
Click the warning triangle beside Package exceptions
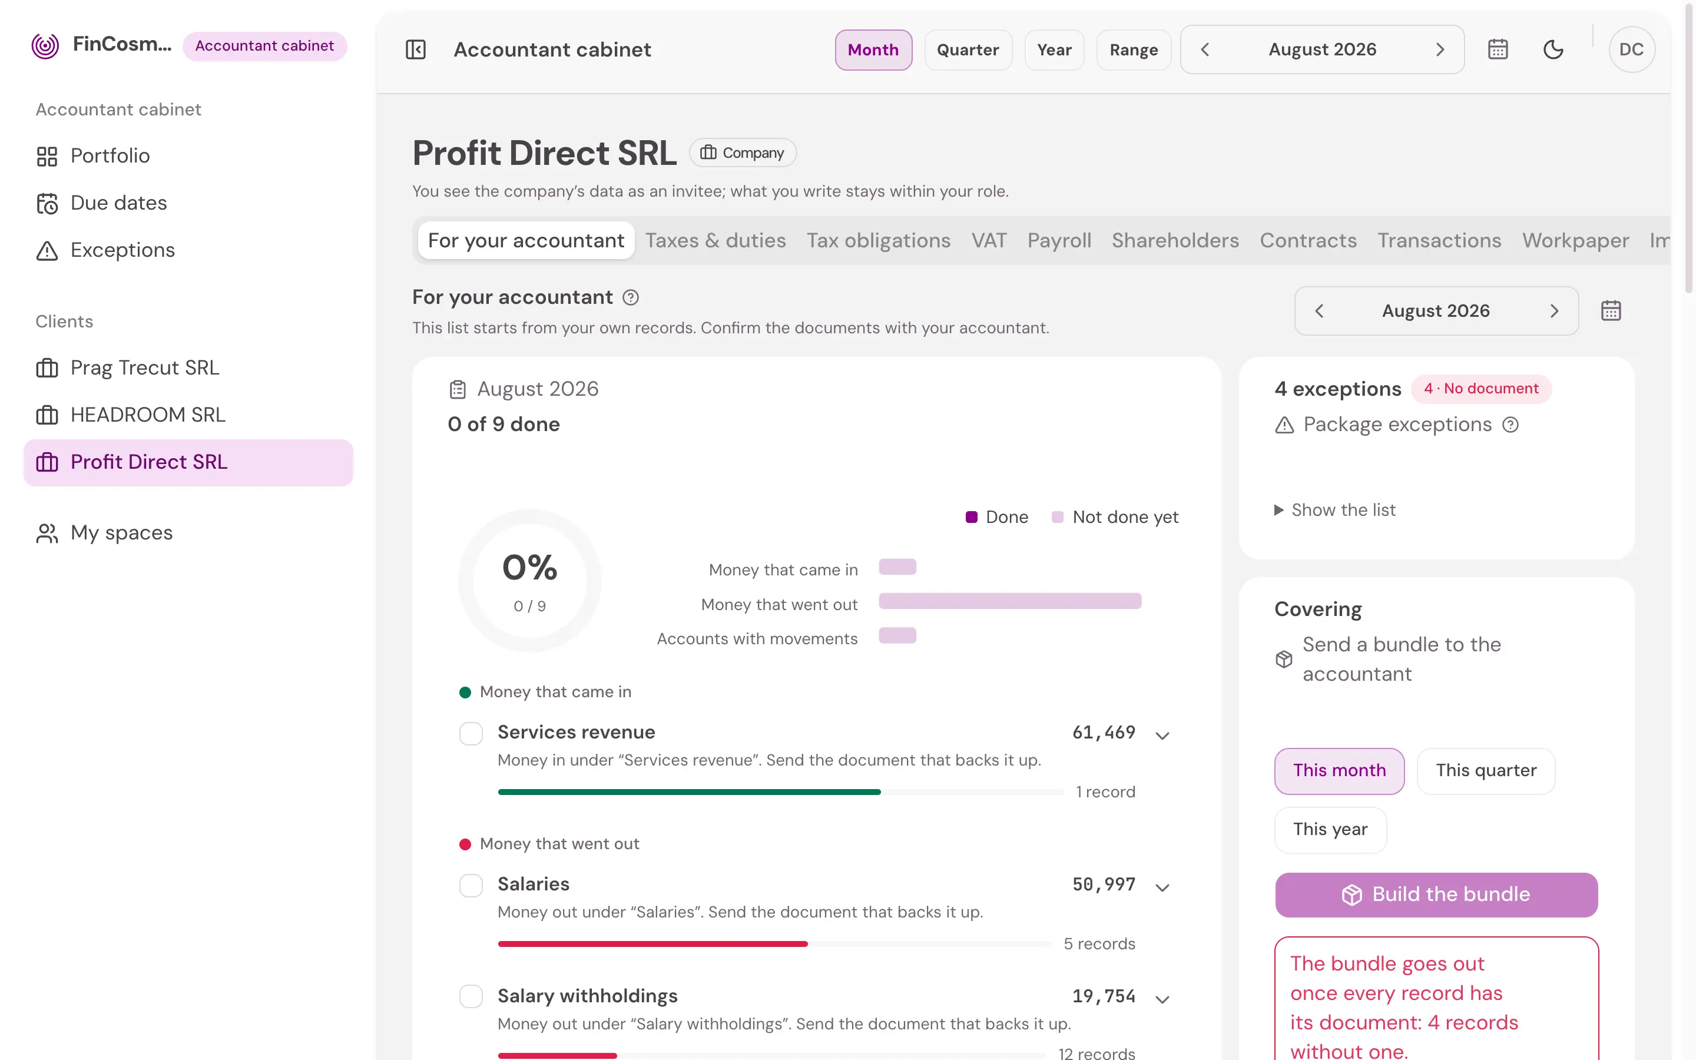(x=1284, y=426)
